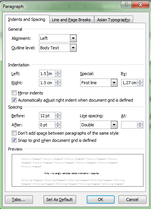The width and height of the screenshot is (151, 209).
Task: Open the Outline level dropdown
Action: pyautogui.click(x=73, y=48)
